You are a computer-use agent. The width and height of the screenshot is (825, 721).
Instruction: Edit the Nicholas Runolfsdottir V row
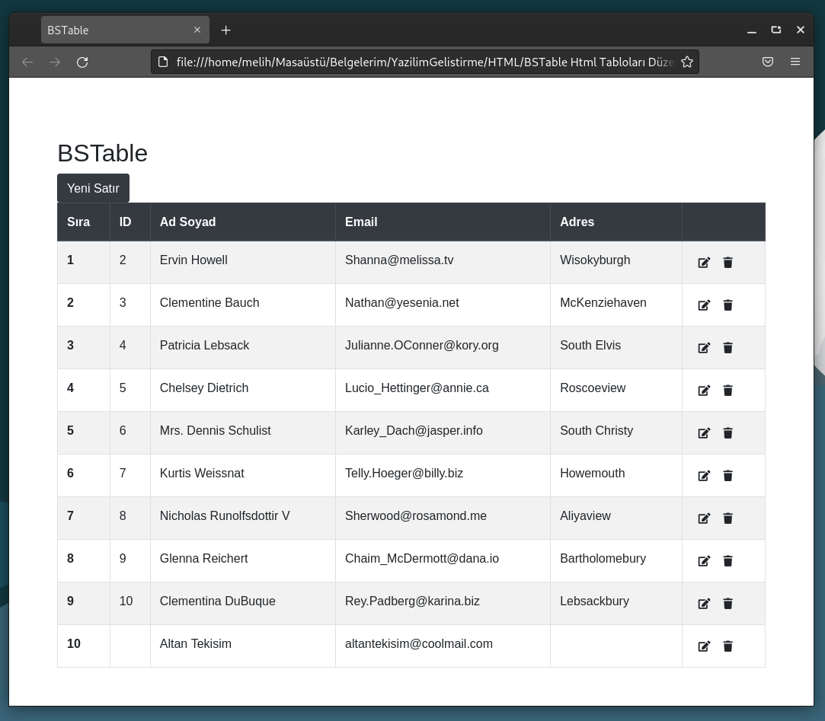(x=704, y=518)
